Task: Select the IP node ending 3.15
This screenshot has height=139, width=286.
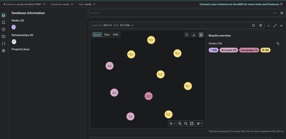Action: point(131,54)
